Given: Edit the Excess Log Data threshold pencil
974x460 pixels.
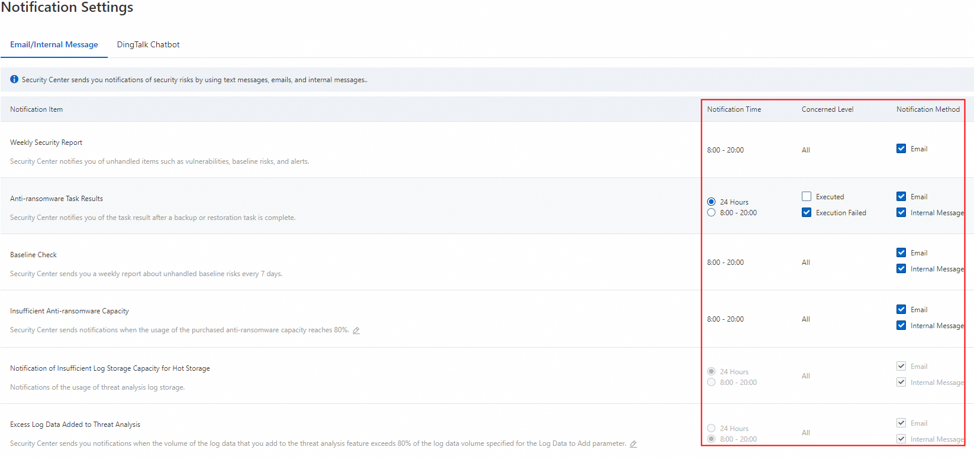Looking at the screenshot, I should [x=633, y=444].
